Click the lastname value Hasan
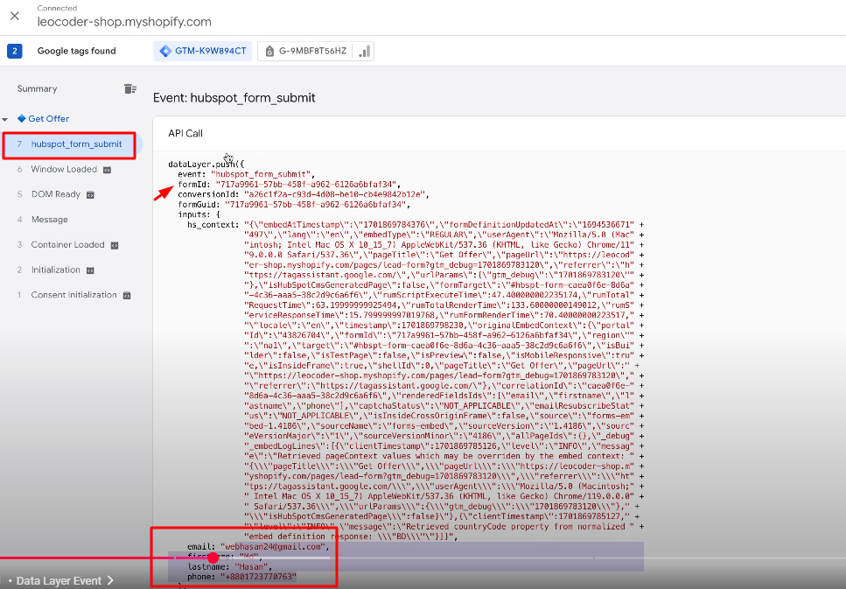This screenshot has width=846, height=589. (253, 567)
